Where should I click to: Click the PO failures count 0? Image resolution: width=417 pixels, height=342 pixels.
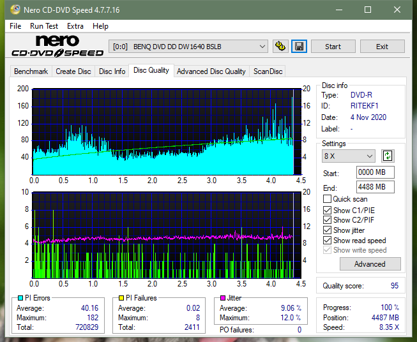pyautogui.click(x=299, y=330)
